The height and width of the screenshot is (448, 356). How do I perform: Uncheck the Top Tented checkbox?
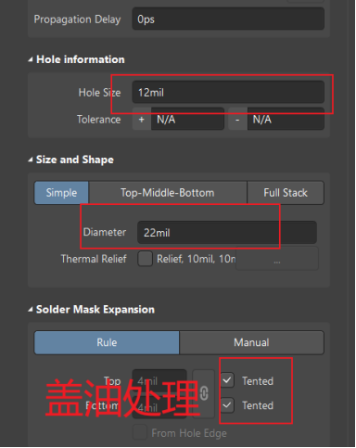pos(227,380)
